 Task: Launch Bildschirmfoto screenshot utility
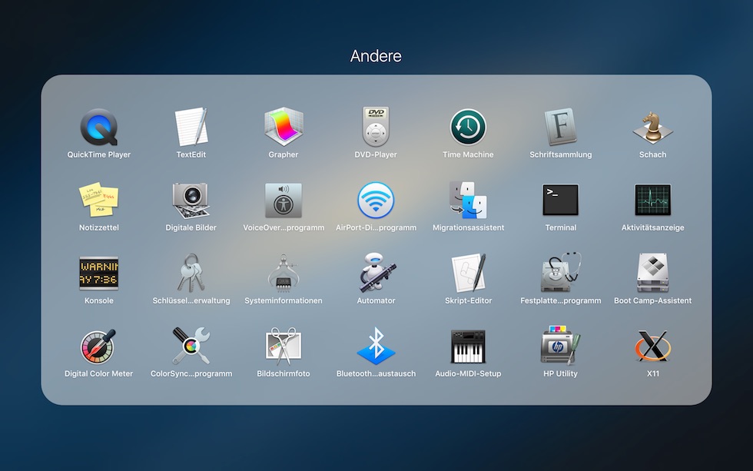pos(284,346)
